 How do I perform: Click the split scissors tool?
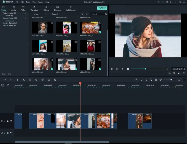pos(23,80)
